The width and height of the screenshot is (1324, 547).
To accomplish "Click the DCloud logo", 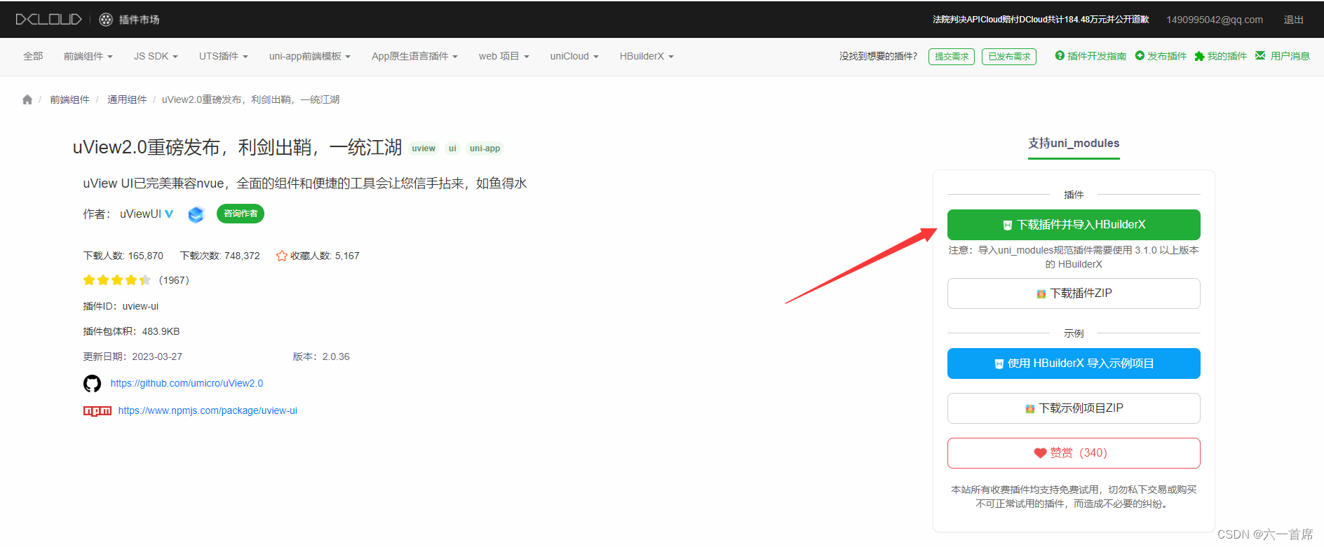I will coord(48,20).
